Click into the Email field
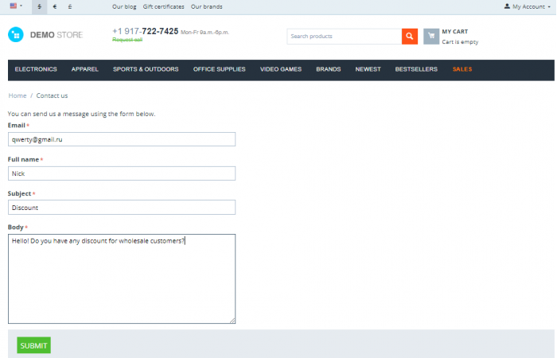This screenshot has height=358, width=557. tap(122, 139)
